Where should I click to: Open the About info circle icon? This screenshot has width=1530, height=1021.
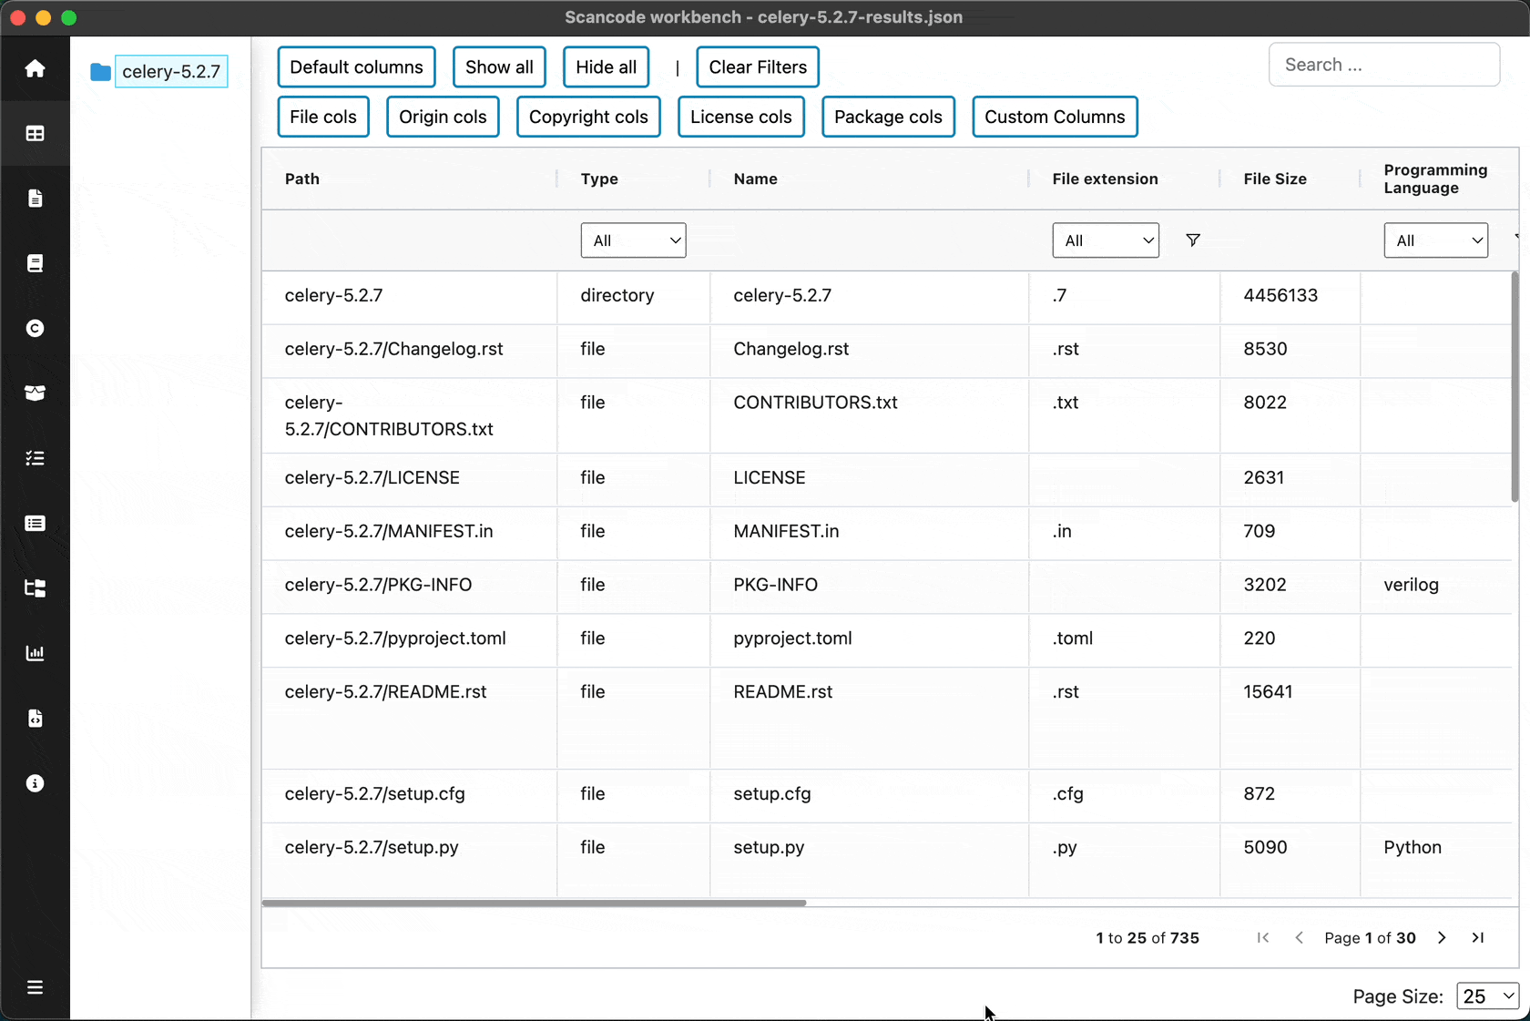click(x=35, y=783)
